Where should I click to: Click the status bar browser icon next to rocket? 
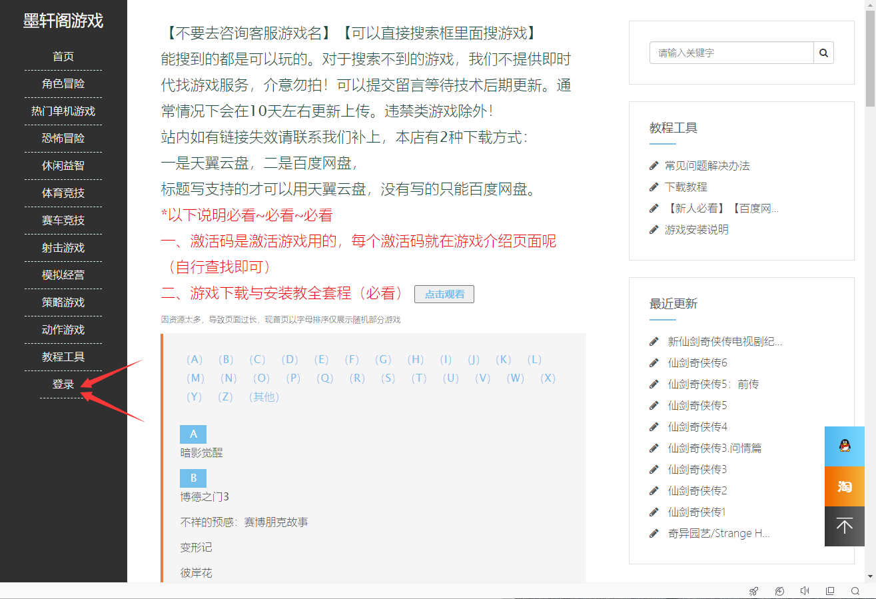[779, 591]
